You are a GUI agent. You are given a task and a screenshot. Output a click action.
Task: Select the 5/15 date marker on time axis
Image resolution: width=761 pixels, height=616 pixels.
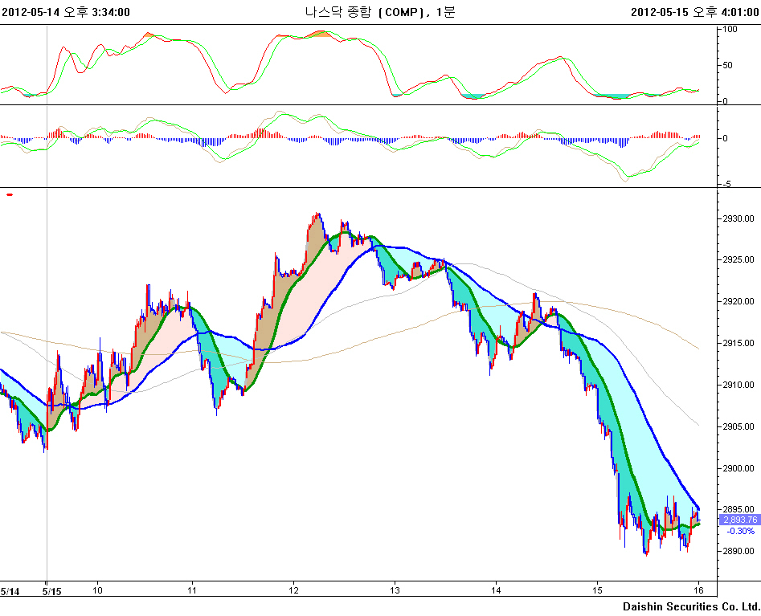tap(51, 590)
